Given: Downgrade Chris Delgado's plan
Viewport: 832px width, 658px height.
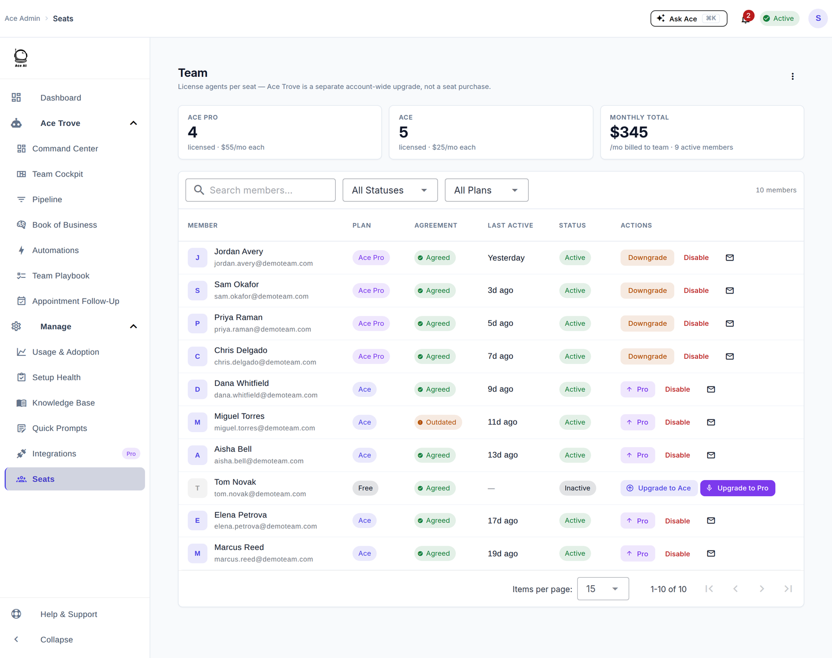Looking at the screenshot, I should click(647, 356).
